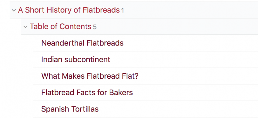Click empty space in the What Makes Flatbread Flat? row

199,76
